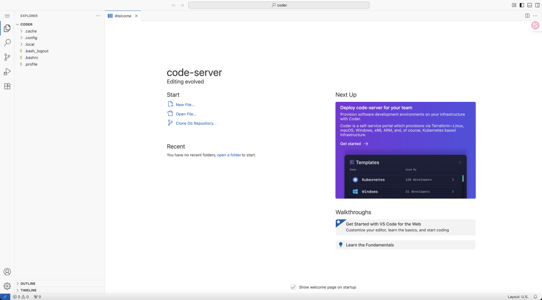542x300 pixels.
Task: Open Learn the Fundamentals walkthrough
Action: pos(405,245)
